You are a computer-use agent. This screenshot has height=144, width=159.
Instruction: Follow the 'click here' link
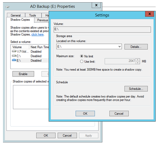[x=38, y=35]
